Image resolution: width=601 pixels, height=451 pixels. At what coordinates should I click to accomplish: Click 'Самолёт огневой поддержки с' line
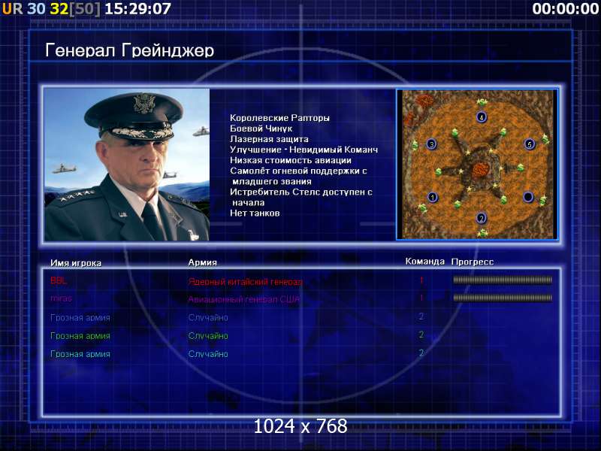click(x=298, y=171)
